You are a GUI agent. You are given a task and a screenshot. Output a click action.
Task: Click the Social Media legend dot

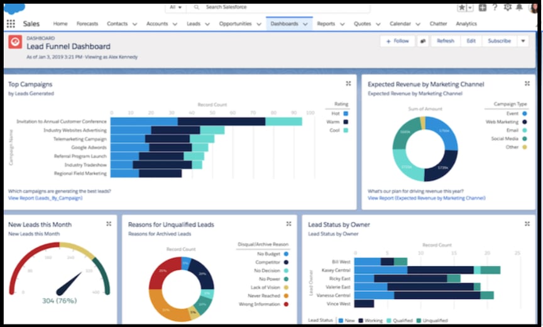click(x=524, y=138)
